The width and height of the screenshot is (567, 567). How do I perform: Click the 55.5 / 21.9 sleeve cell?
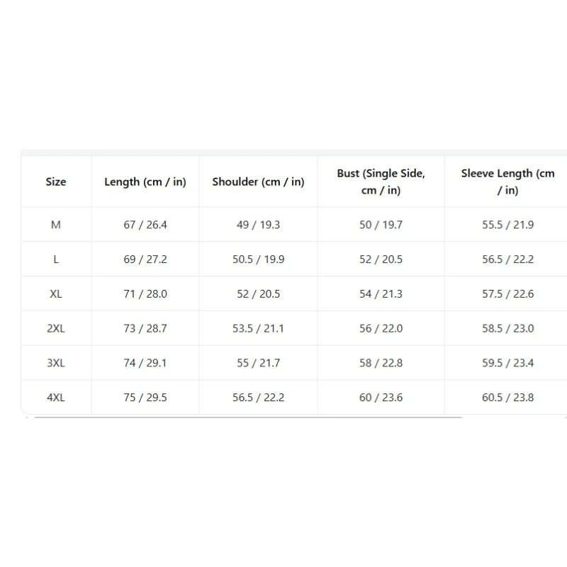coord(506,225)
